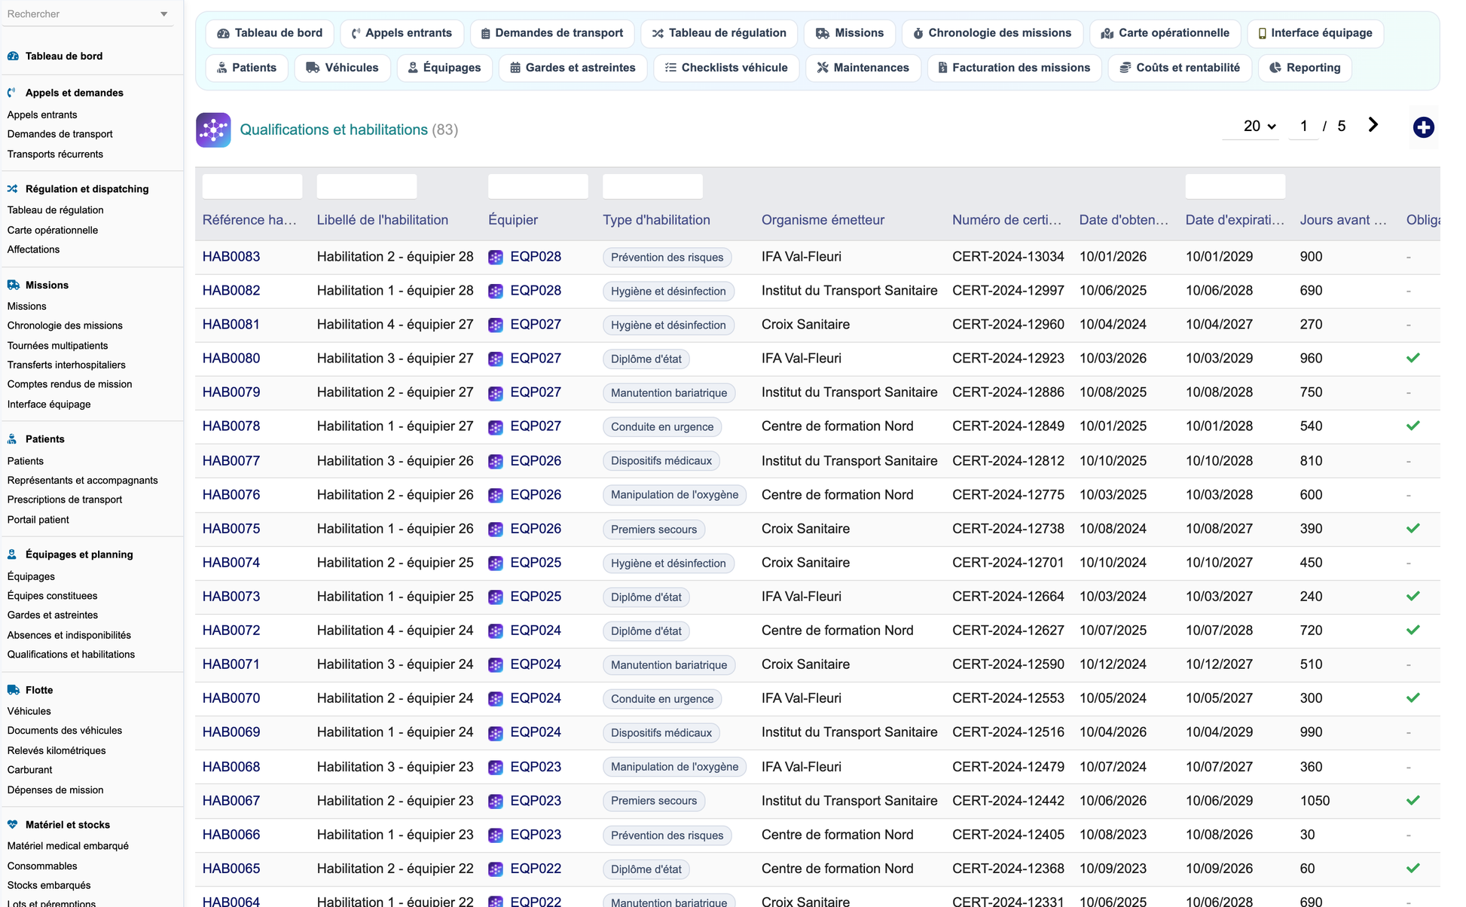The image size is (1466, 907).
Task: Go to next page with chevron arrow
Action: tap(1373, 125)
